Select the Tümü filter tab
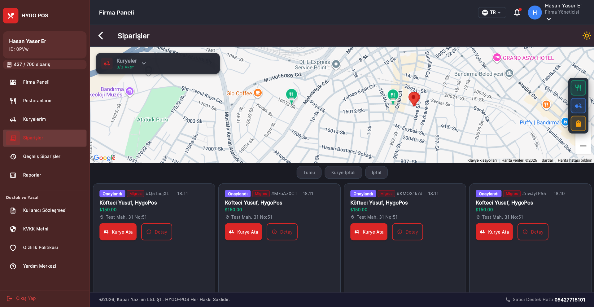Image resolution: width=594 pixels, height=307 pixels. (x=309, y=172)
